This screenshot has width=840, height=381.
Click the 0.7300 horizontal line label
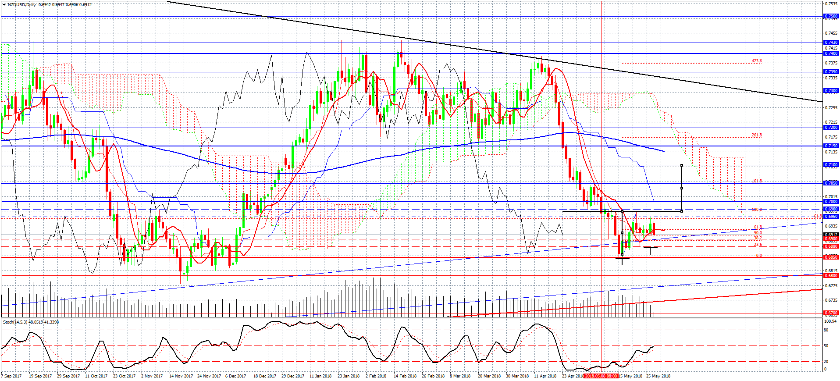tap(831, 91)
